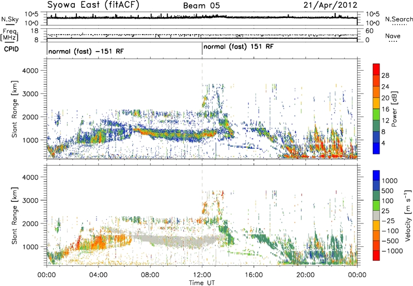The image size is (413, 286).
Task: Click the '-500' value on the velocity color bar
Action: point(390,241)
